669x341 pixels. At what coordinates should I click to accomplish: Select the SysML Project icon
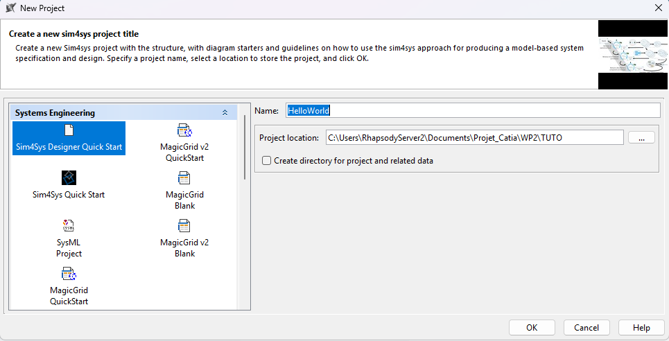pyautogui.click(x=68, y=225)
